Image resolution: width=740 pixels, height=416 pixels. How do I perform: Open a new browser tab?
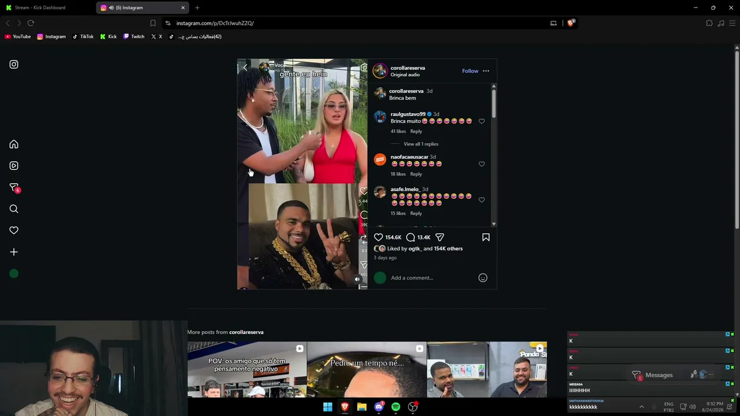coord(197,8)
